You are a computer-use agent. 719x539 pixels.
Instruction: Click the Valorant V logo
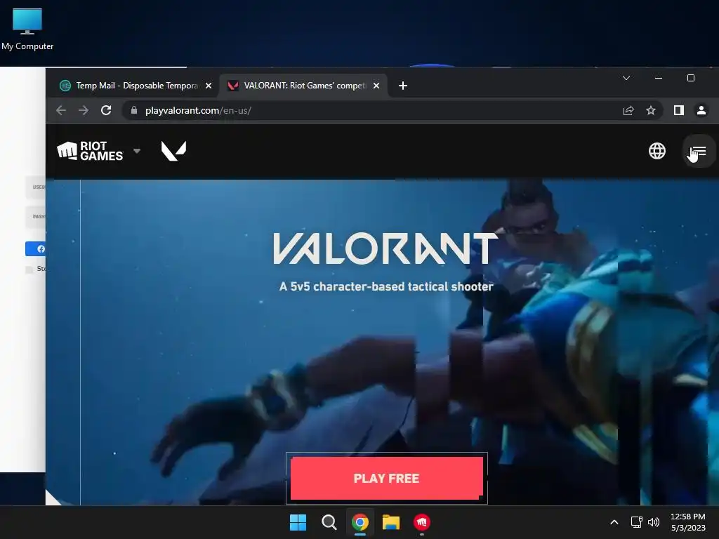pyautogui.click(x=174, y=151)
